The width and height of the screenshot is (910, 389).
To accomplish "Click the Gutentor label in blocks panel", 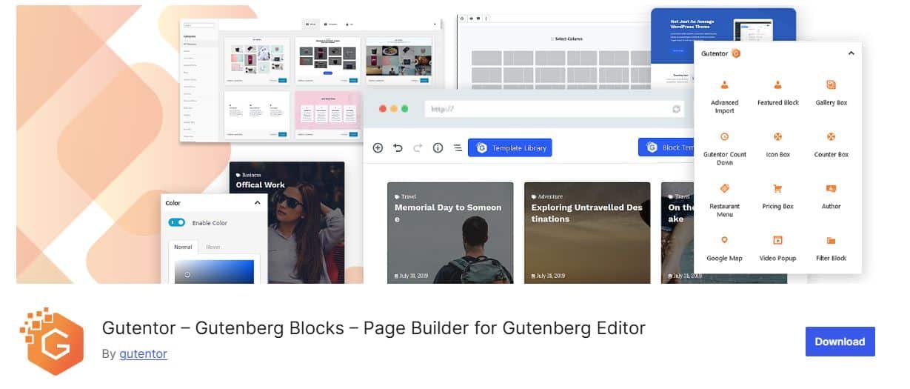I will tap(715, 53).
